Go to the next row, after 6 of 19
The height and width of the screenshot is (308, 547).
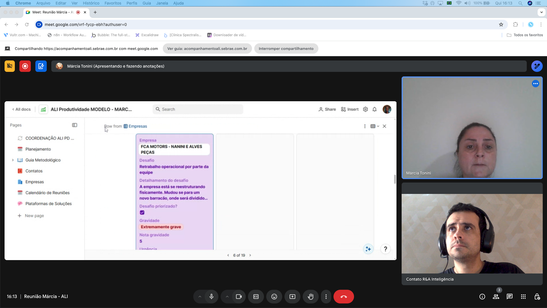[250, 255]
